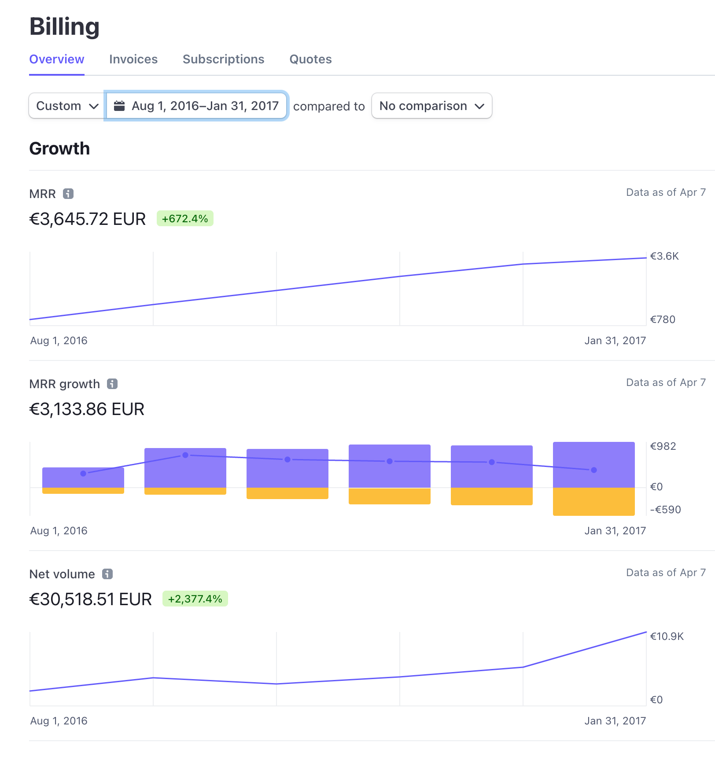The width and height of the screenshot is (715, 757).
Task: Click the last data point on MRR growth line
Action: click(594, 470)
